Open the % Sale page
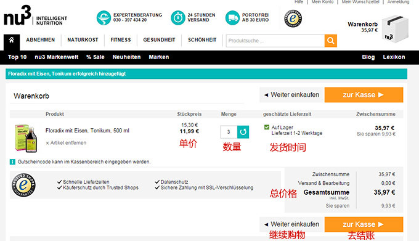Image resolution: width=419 pixels, height=241 pixels. (95, 57)
